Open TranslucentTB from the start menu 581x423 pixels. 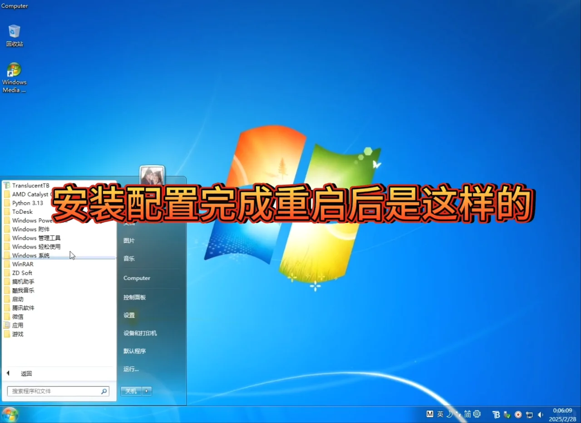tap(31, 185)
